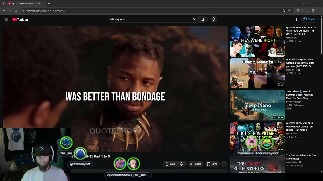Visit the 'Fredo on TV' channel

292,70
